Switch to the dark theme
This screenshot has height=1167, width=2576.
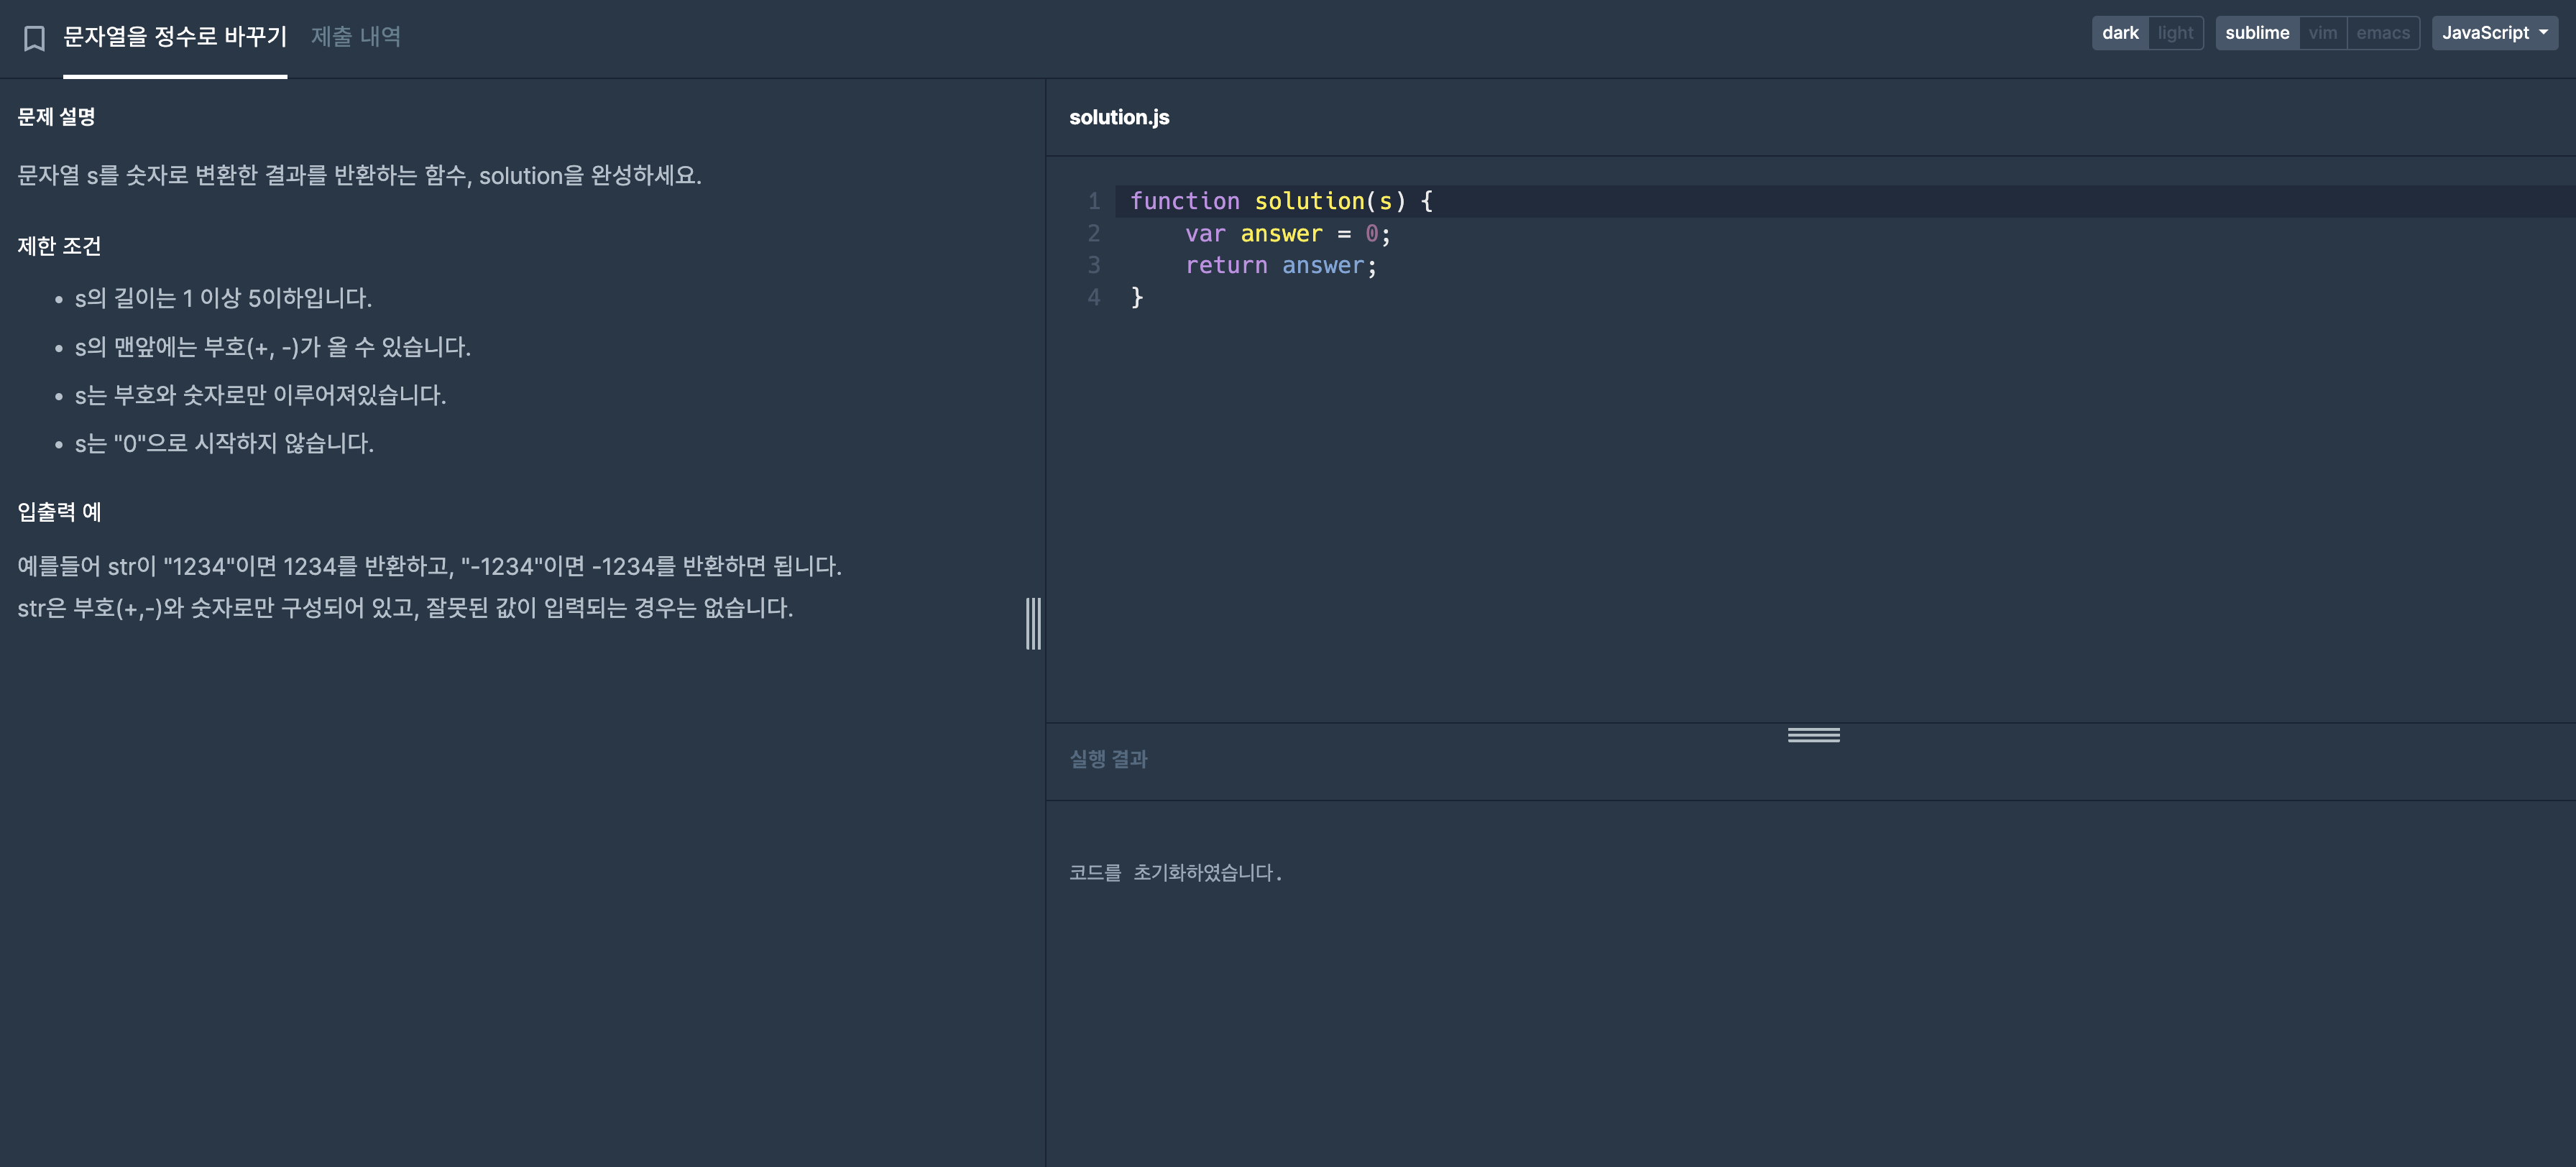[2119, 33]
